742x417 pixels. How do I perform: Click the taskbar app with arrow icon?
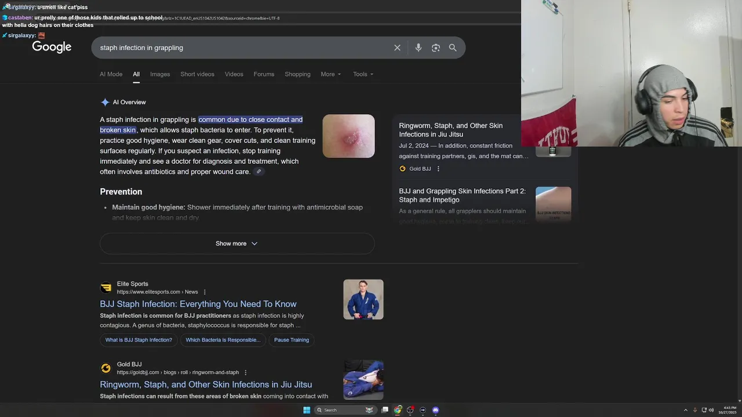(x=423, y=410)
